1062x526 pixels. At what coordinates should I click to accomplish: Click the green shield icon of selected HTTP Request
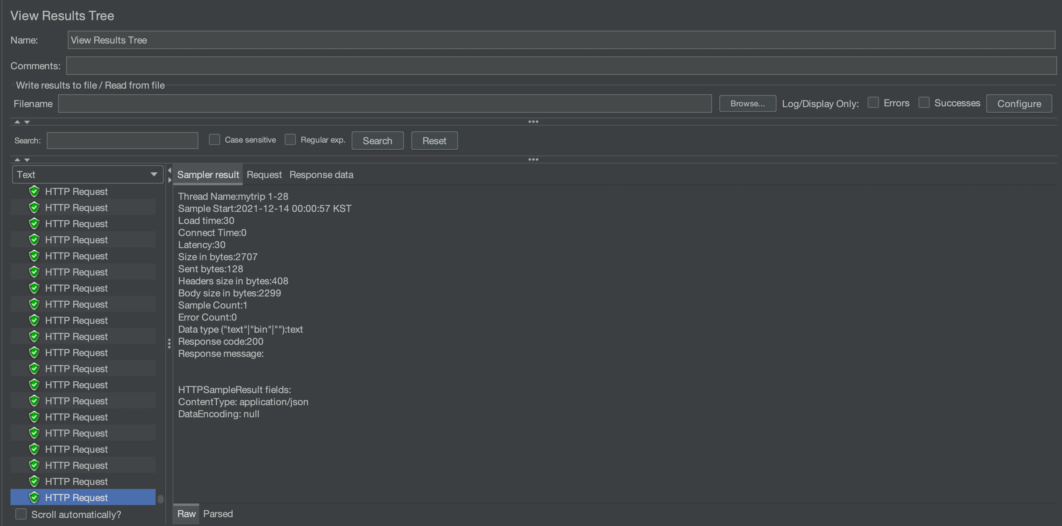tap(34, 497)
